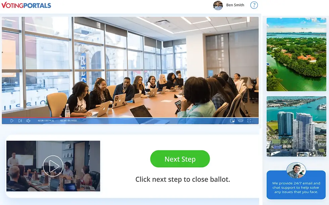Enable picture-in-picture mode
Image resolution: width=329 pixels, height=205 pixels.
tap(232, 121)
